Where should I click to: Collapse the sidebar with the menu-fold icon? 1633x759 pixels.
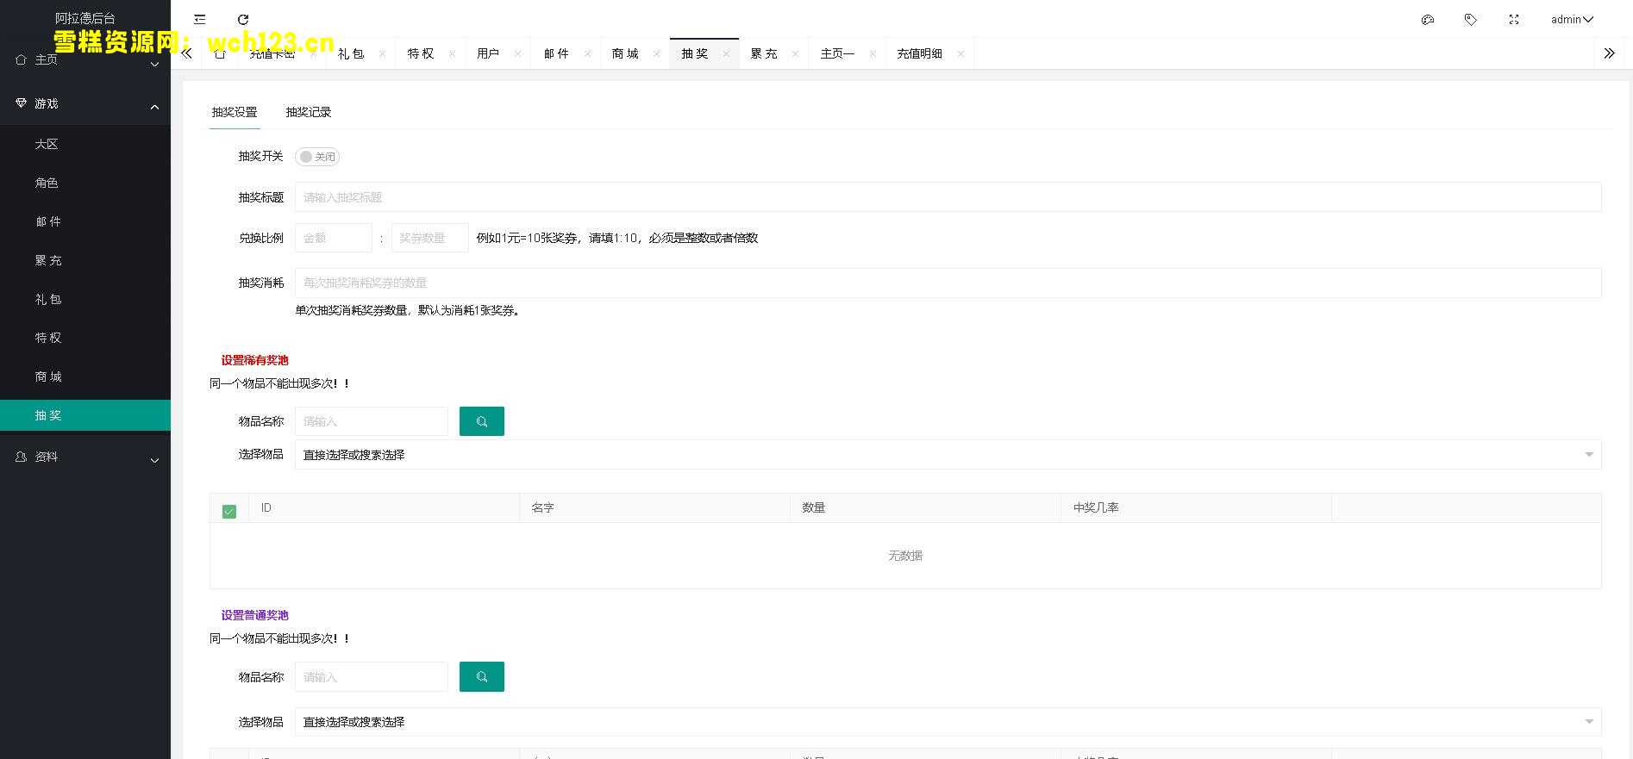click(x=200, y=19)
